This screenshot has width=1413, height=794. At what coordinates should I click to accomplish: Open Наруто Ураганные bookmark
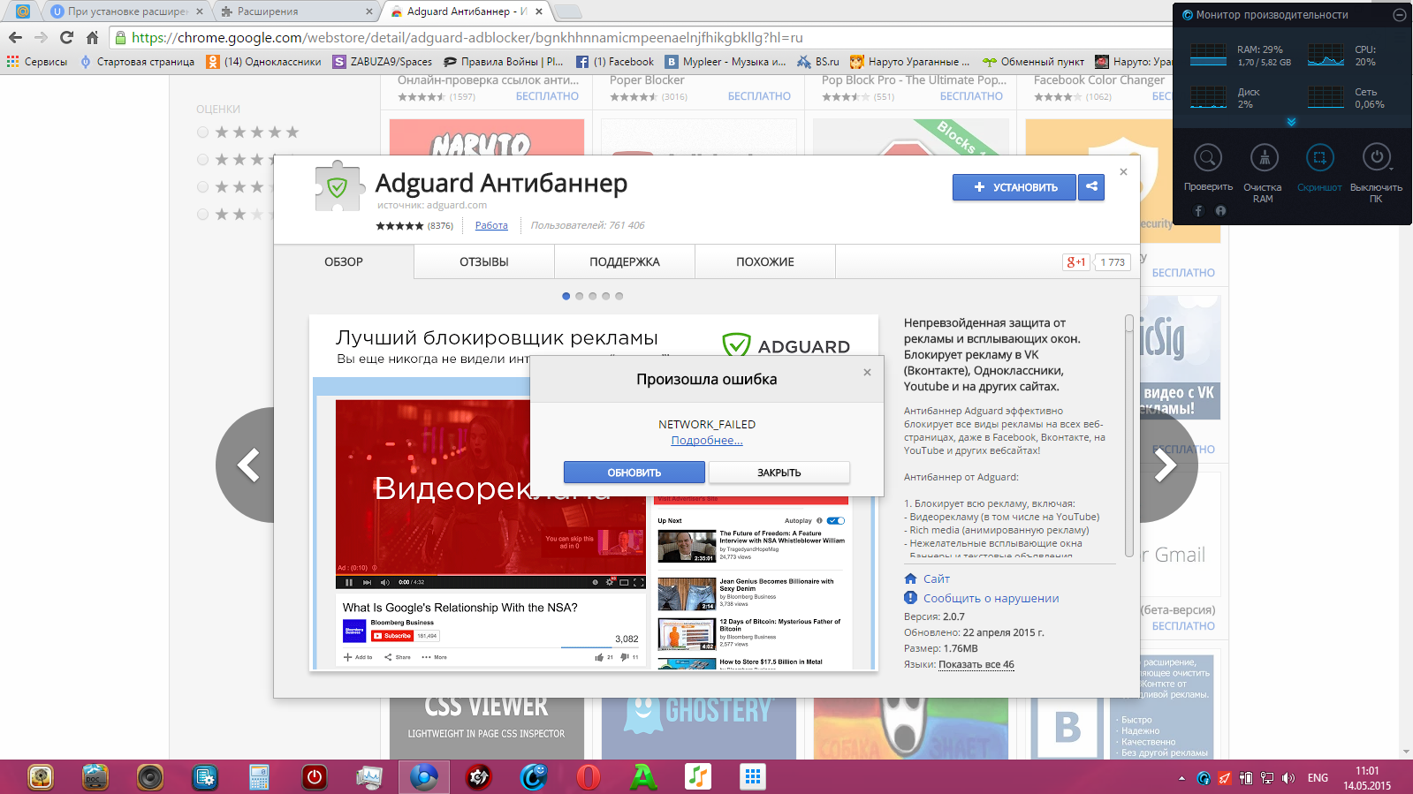pos(909,62)
